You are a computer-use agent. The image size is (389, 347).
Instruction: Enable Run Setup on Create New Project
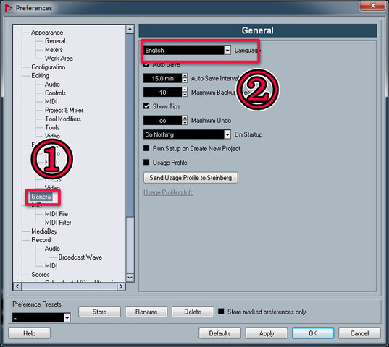[146, 148]
